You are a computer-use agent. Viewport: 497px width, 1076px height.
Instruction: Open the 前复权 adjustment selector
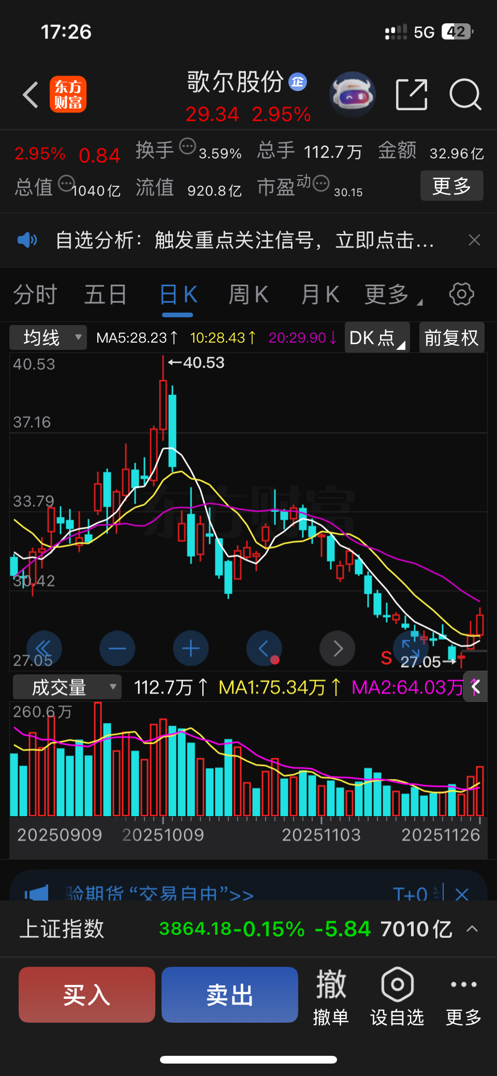[451, 337]
